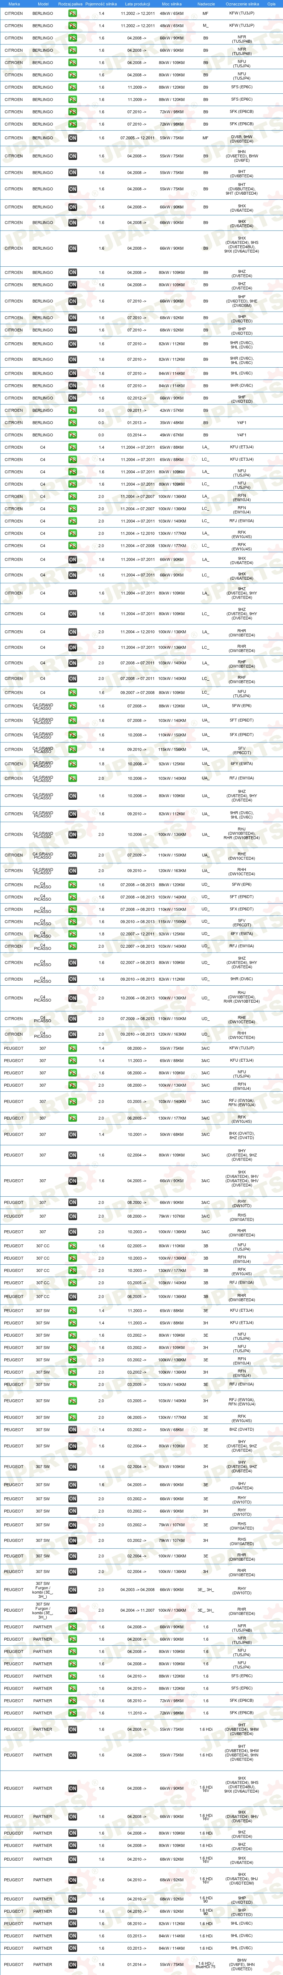The width and height of the screenshot is (283, 1975).
Task: Click the PB icon in 307 CC 02.2005 NFU row
Action: tap(72, 1246)
